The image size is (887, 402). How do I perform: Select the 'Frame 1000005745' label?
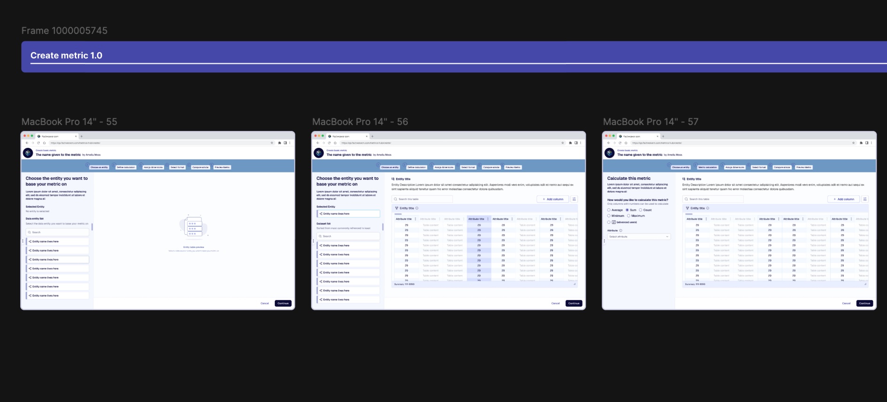tap(64, 31)
